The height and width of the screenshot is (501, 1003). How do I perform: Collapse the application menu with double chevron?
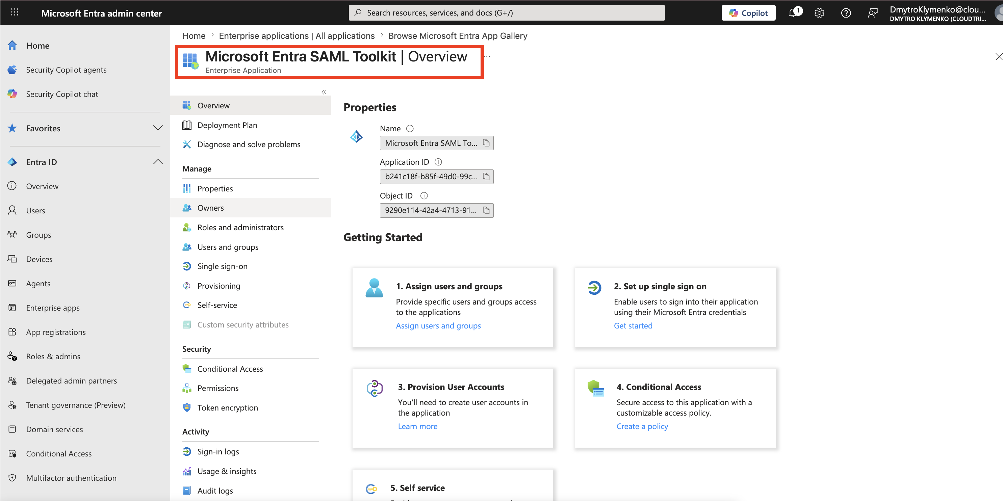(x=324, y=92)
